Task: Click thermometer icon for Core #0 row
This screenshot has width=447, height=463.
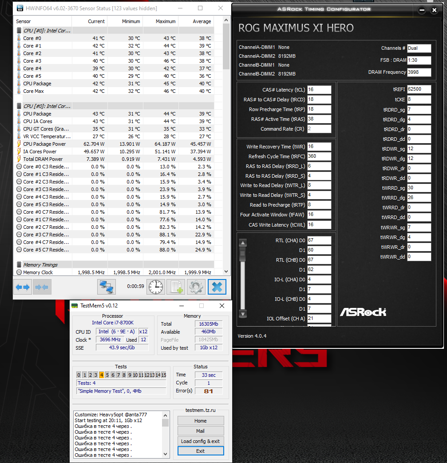Action: point(19,38)
